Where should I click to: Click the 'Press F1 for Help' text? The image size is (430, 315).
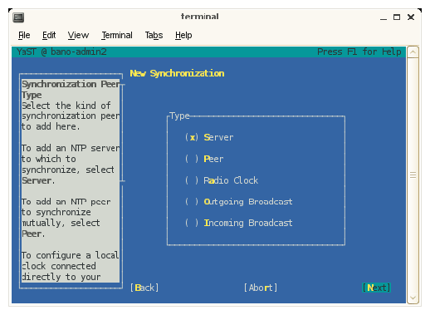(359, 52)
